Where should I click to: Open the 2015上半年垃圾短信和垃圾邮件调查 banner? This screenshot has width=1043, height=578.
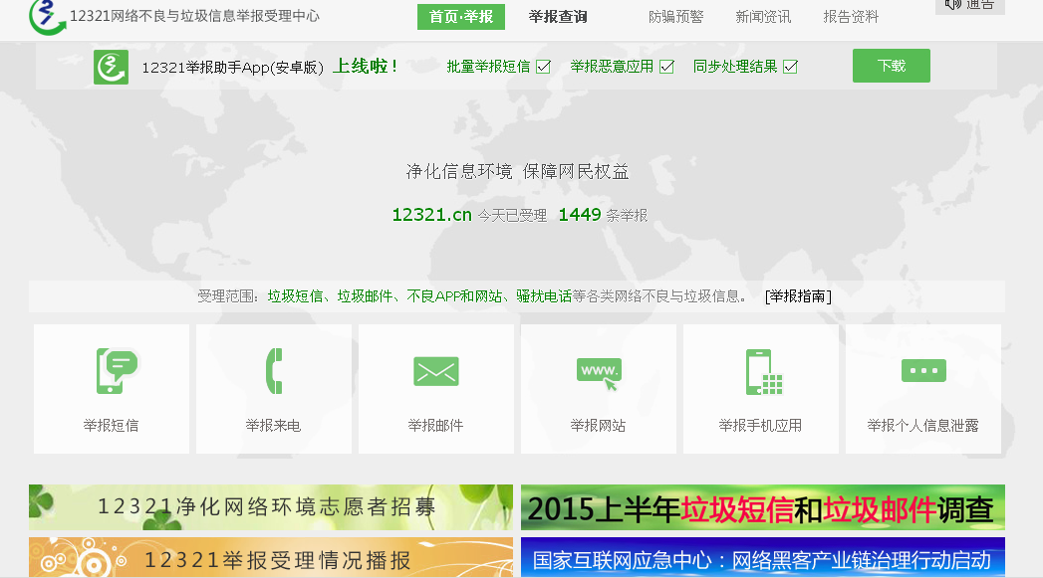tap(762, 507)
